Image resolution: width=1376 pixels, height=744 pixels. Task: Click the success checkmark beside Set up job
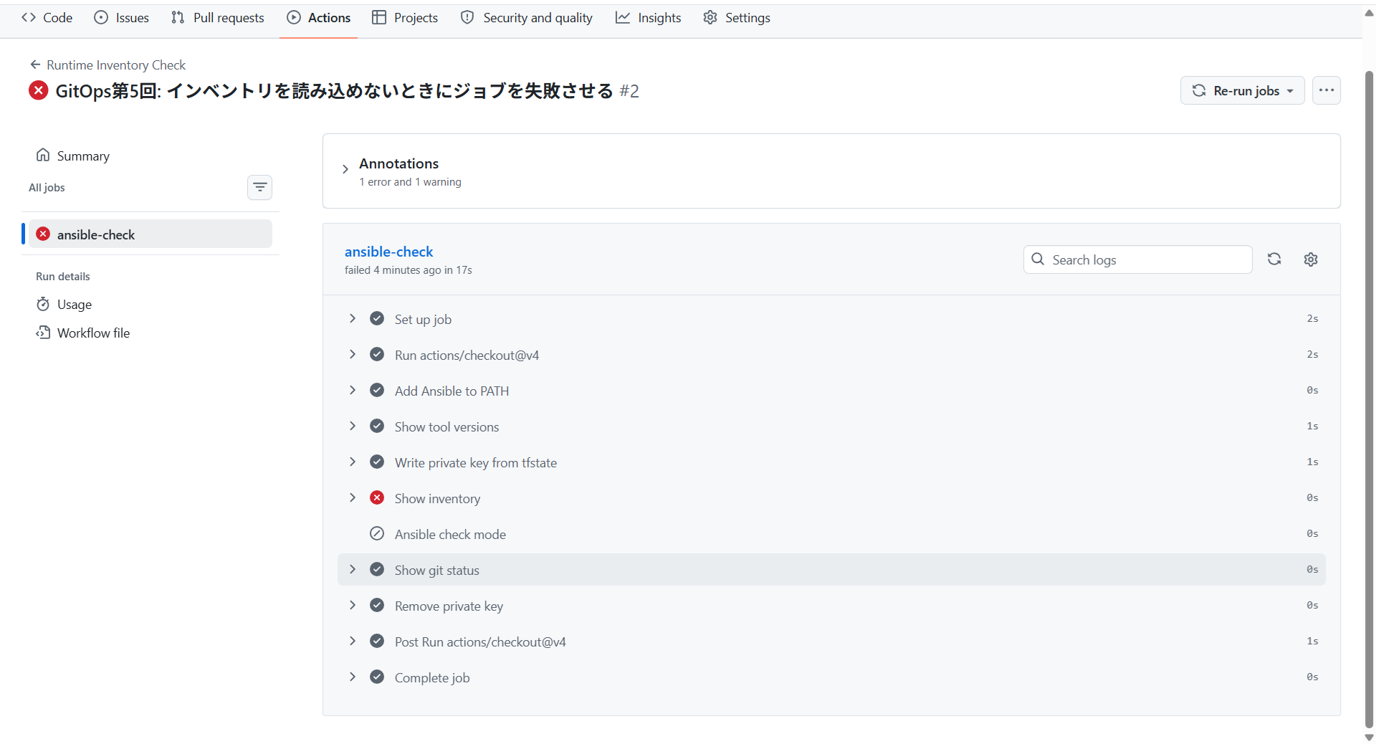(377, 318)
